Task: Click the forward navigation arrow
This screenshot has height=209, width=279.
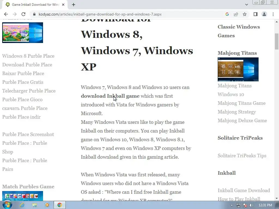Action: click(15, 14)
